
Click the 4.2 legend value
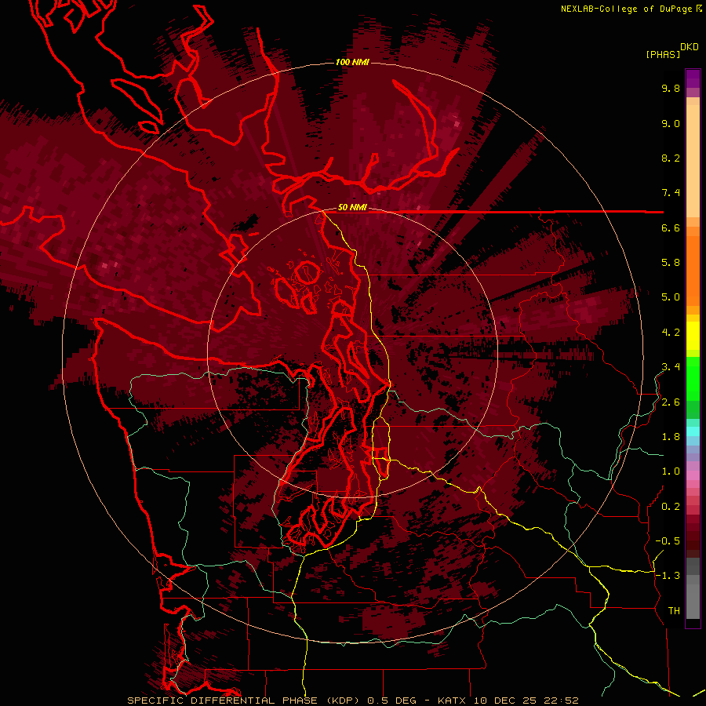pyautogui.click(x=671, y=333)
